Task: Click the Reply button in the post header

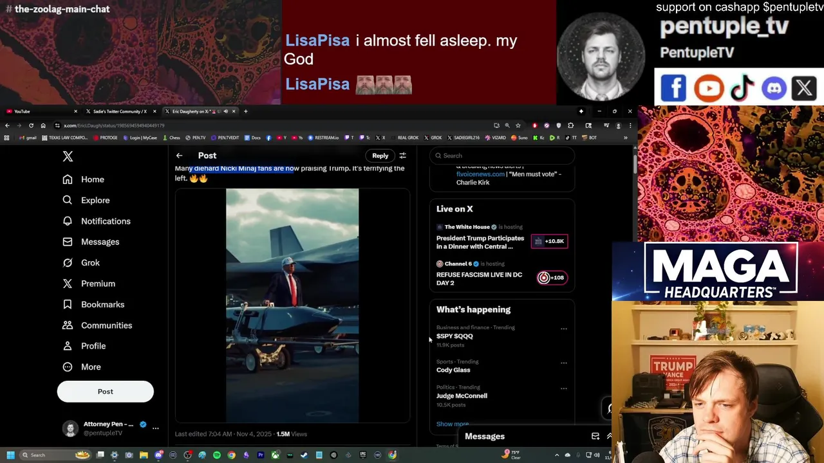Action: pyautogui.click(x=380, y=156)
